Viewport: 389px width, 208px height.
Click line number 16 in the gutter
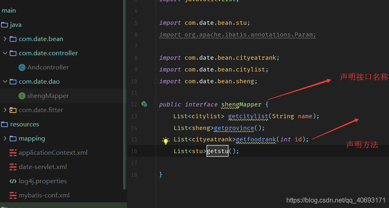point(134,151)
